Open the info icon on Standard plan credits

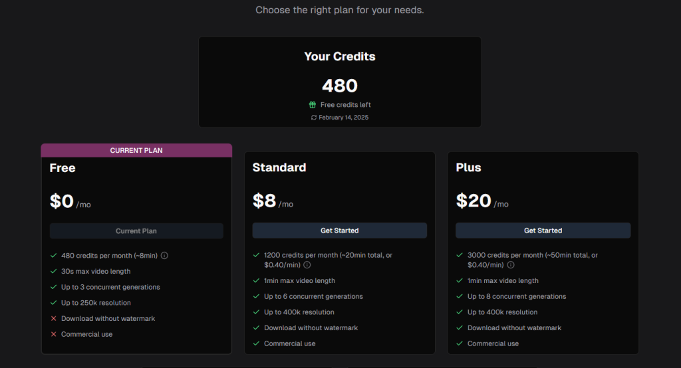pos(307,265)
